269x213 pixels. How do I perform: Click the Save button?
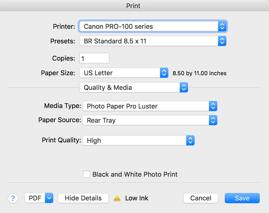(x=242, y=198)
